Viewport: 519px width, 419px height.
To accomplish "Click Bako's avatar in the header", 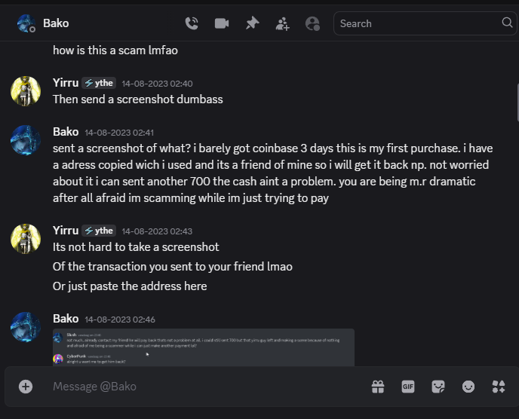I will click(x=26, y=23).
